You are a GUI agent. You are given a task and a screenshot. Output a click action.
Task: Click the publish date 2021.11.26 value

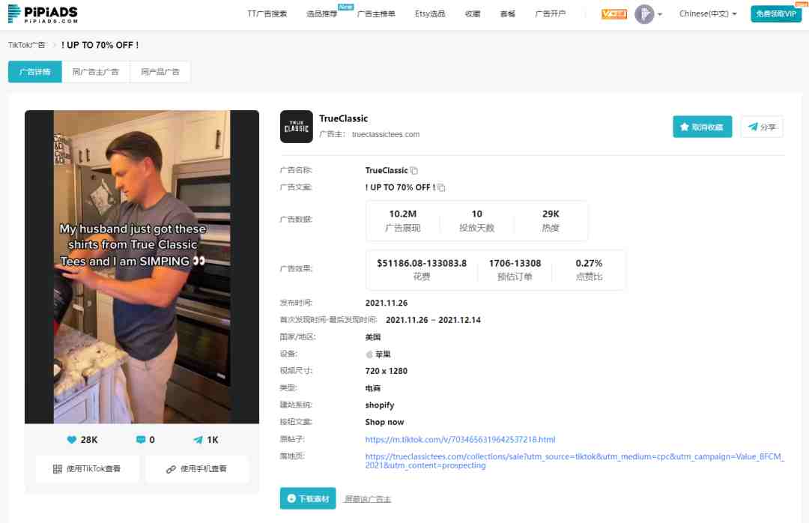coord(386,303)
